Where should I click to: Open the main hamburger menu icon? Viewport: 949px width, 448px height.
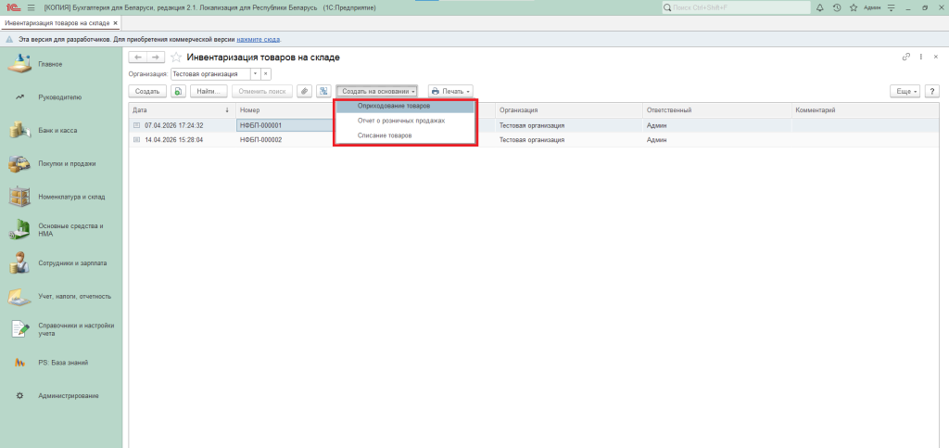pos(31,7)
